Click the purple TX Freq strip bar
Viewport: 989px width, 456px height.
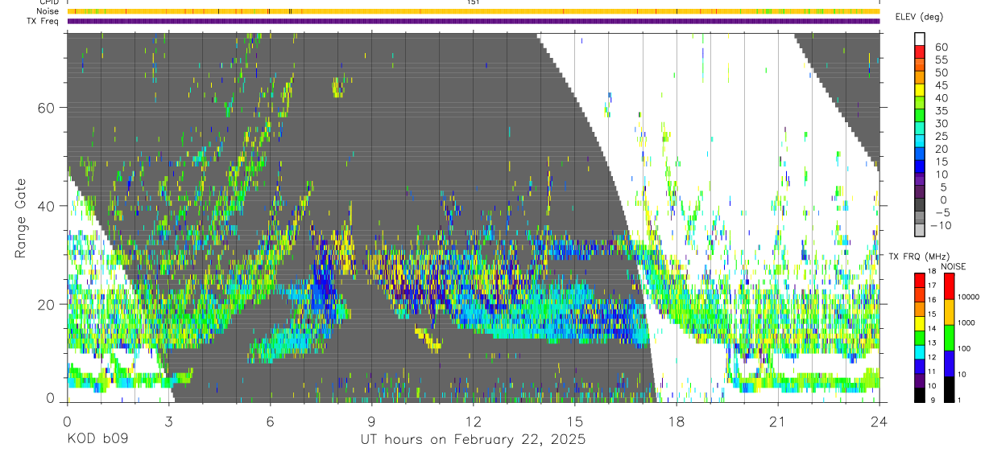[x=473, y=21]
